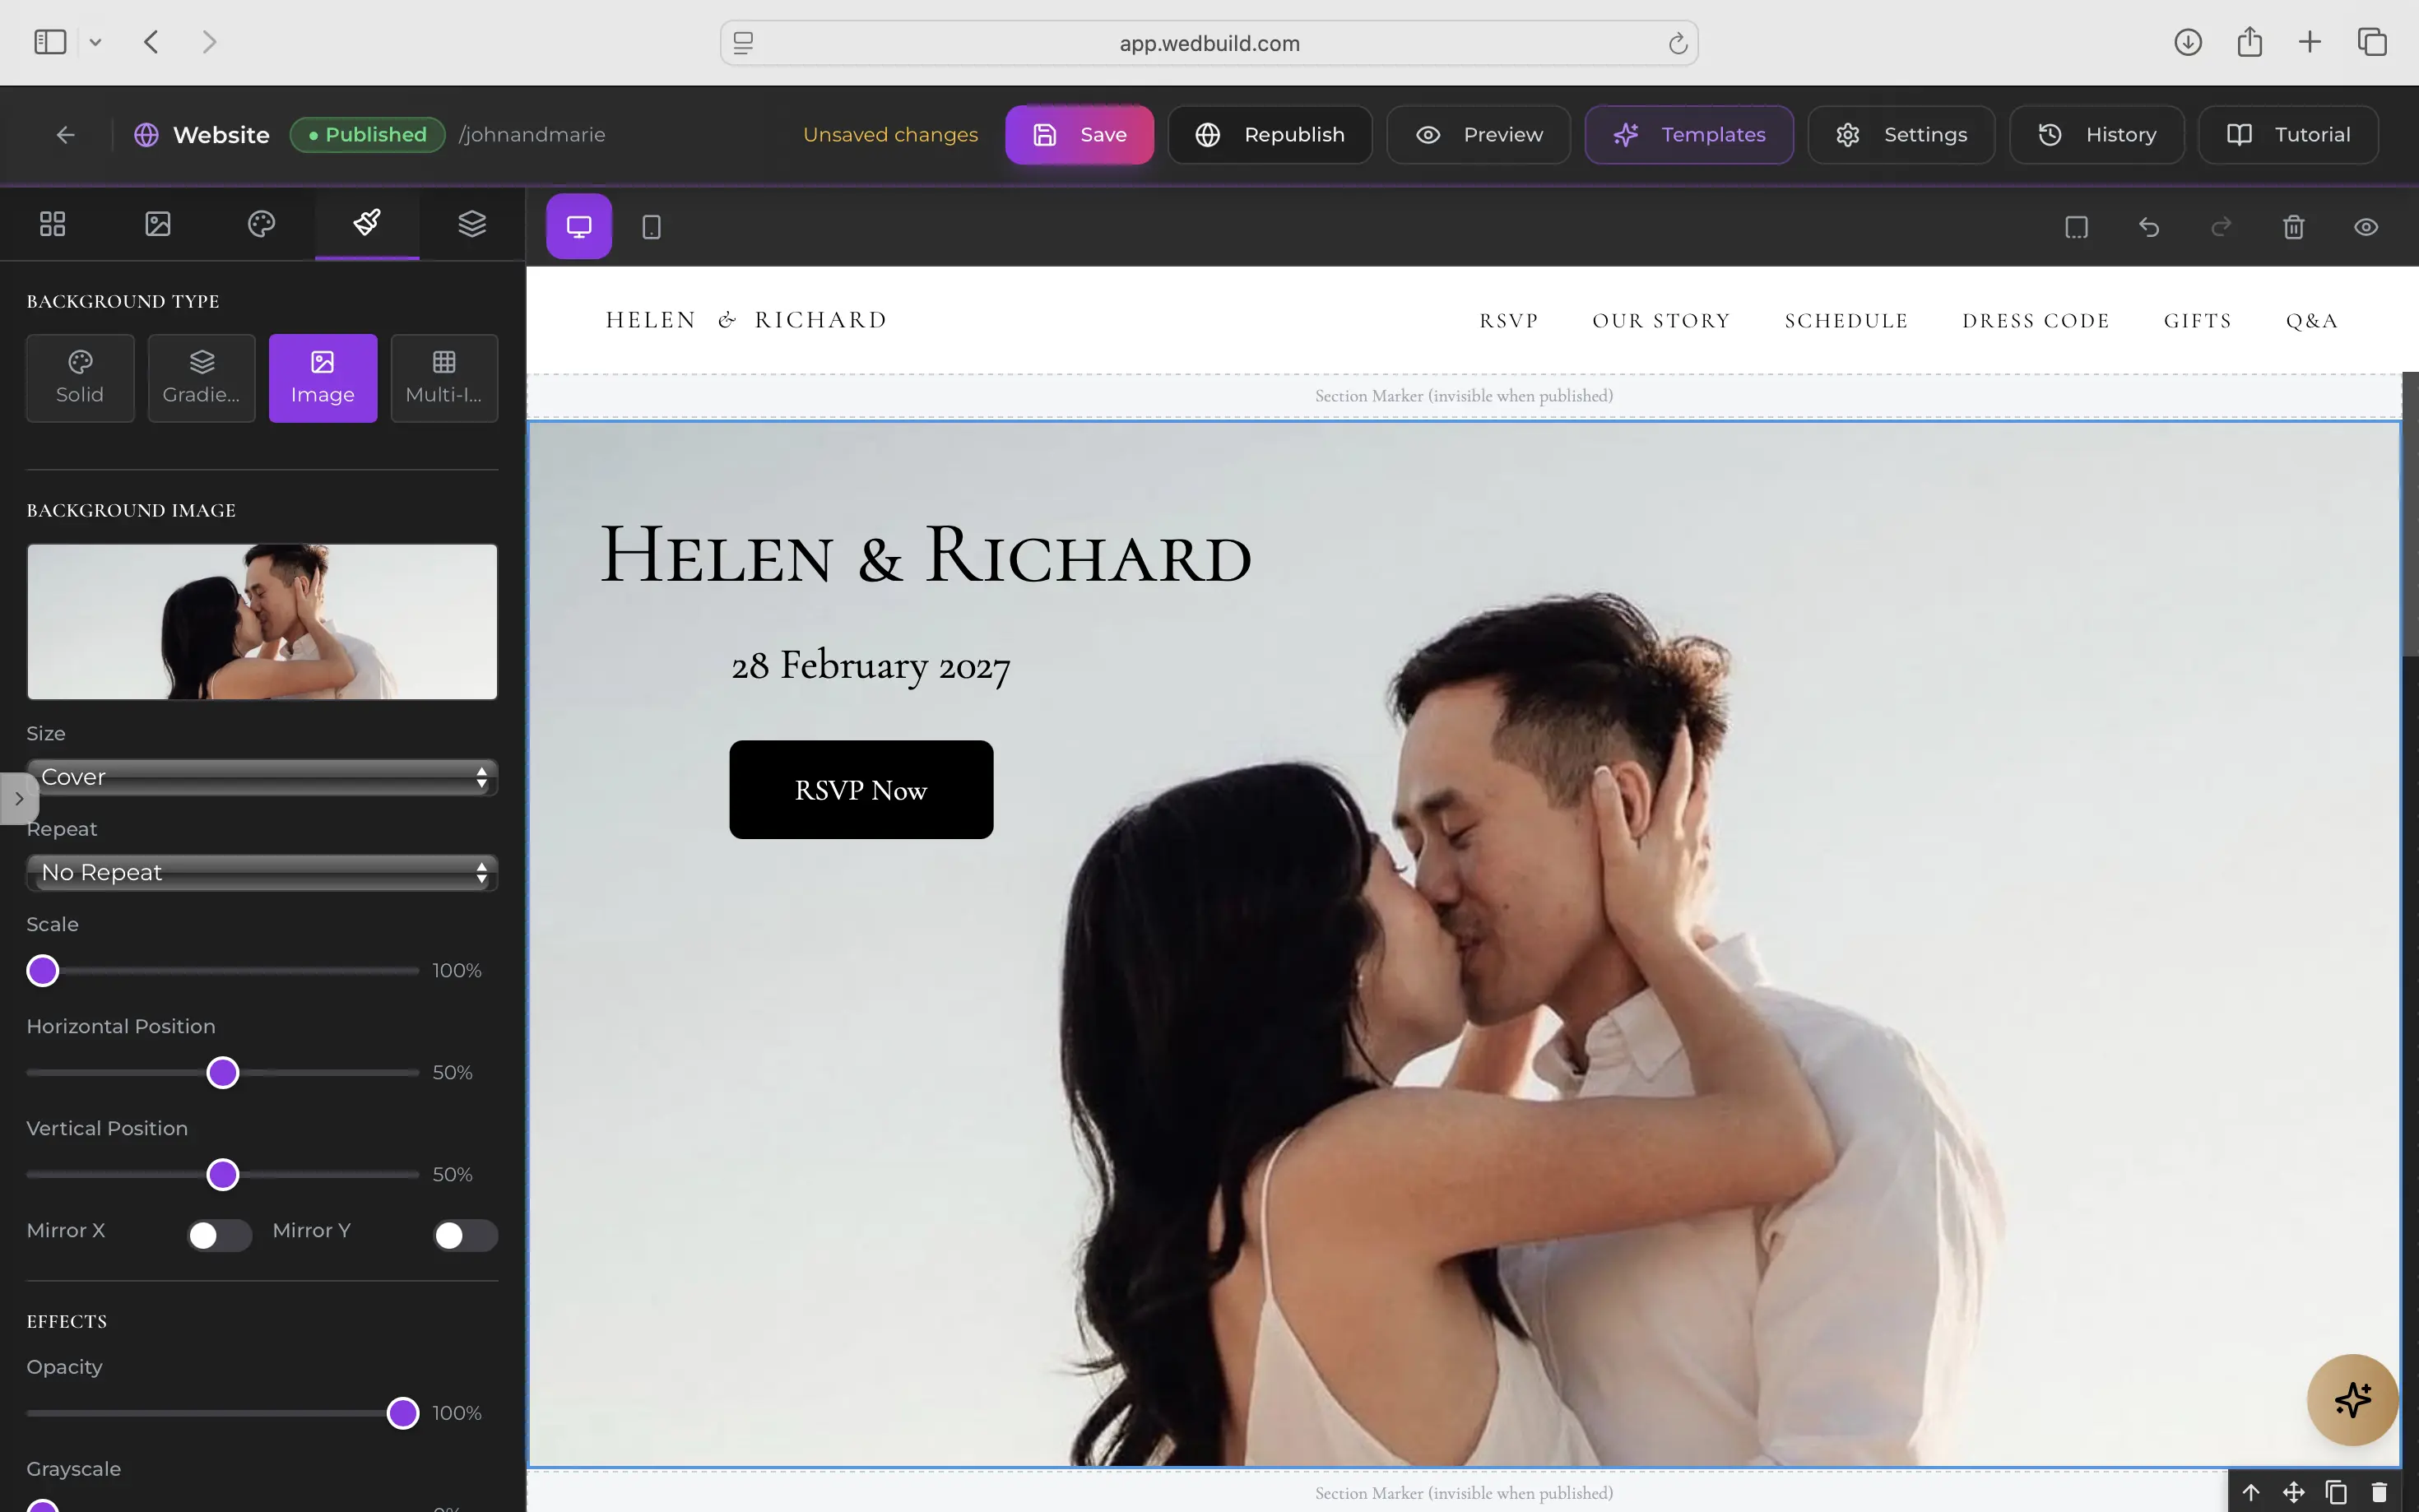Move section up with arrow icon

pyautogui.click(x=2251, y=1492)
